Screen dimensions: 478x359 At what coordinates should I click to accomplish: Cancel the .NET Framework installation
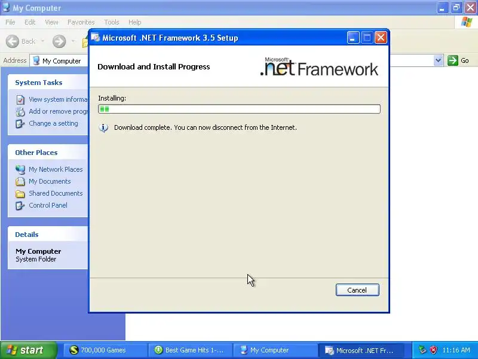tap(357, 290)
